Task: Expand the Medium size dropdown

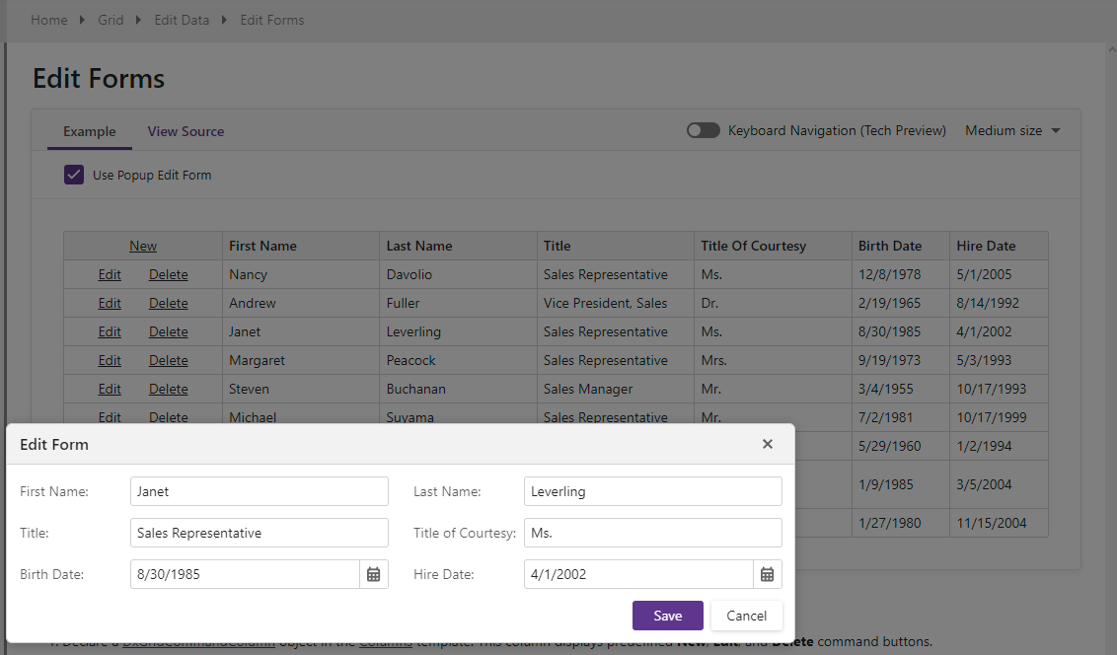Action: click(1012, 130)
